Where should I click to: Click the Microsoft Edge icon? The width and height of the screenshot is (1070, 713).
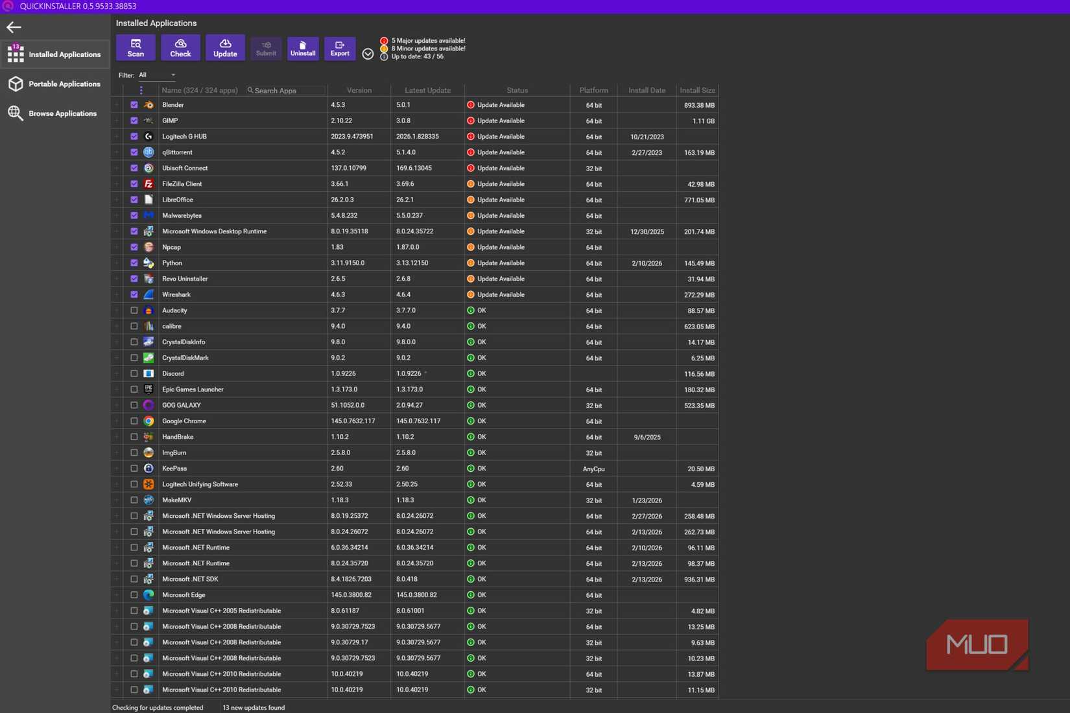149,595
